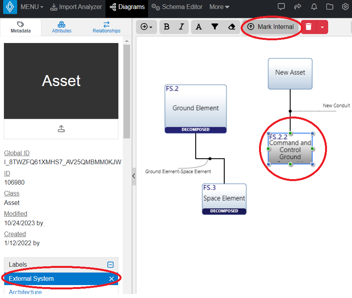Toggle the filter funnel on the toolbar
This screenshot has height=298, width=352.
[x=215, y=27]
